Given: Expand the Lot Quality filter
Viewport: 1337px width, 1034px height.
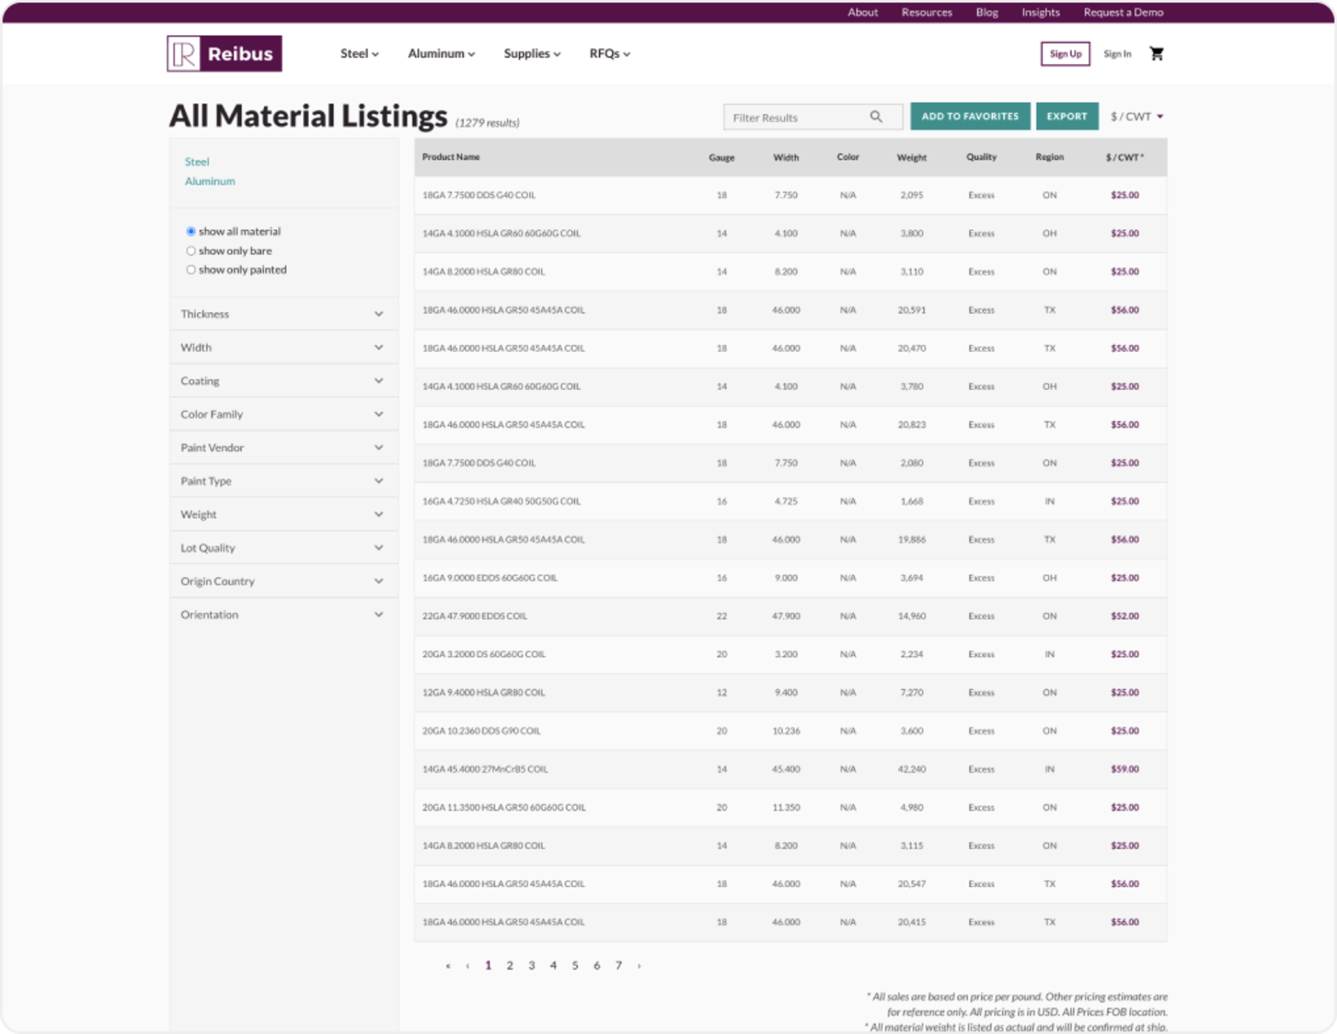Looking at the screenshot, I should coord(283,548).
